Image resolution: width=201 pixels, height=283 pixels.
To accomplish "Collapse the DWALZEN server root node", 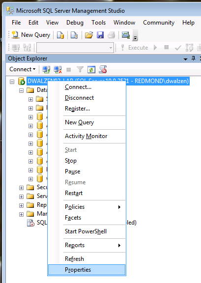I will point(12,82).
